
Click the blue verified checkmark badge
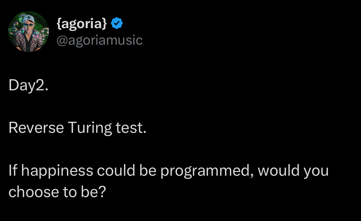click(x=117, y=23)
